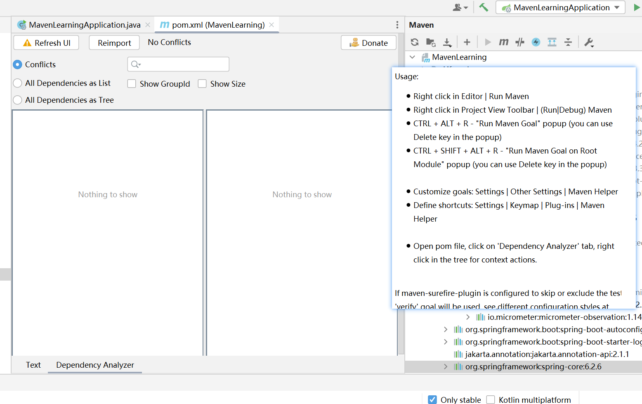This screenshot has width=642, height=404.
Task: Open the MavenLearningApplication run configuration dropdown
Action: (560, 7)
